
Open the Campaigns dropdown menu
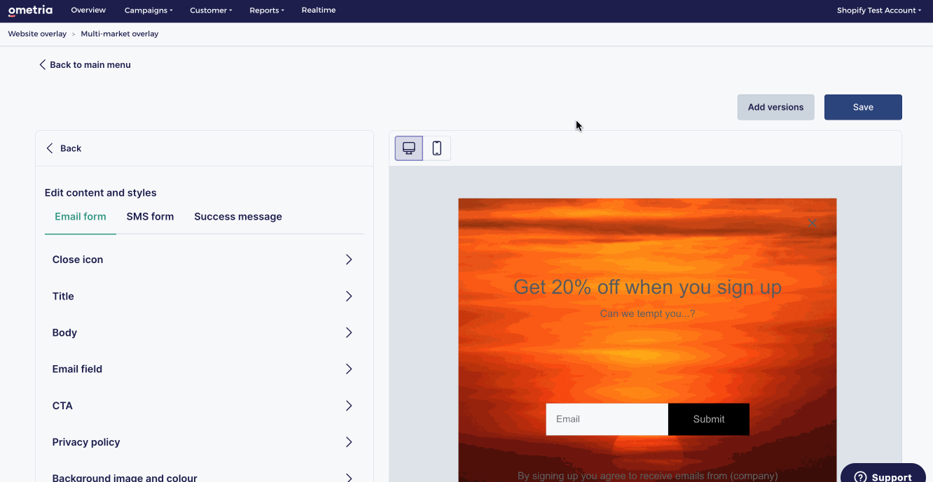[148, 10]
